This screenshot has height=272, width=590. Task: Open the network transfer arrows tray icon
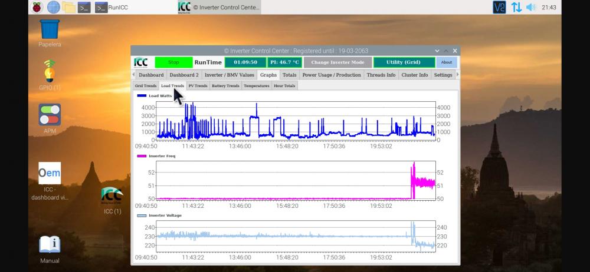point(516,7)
